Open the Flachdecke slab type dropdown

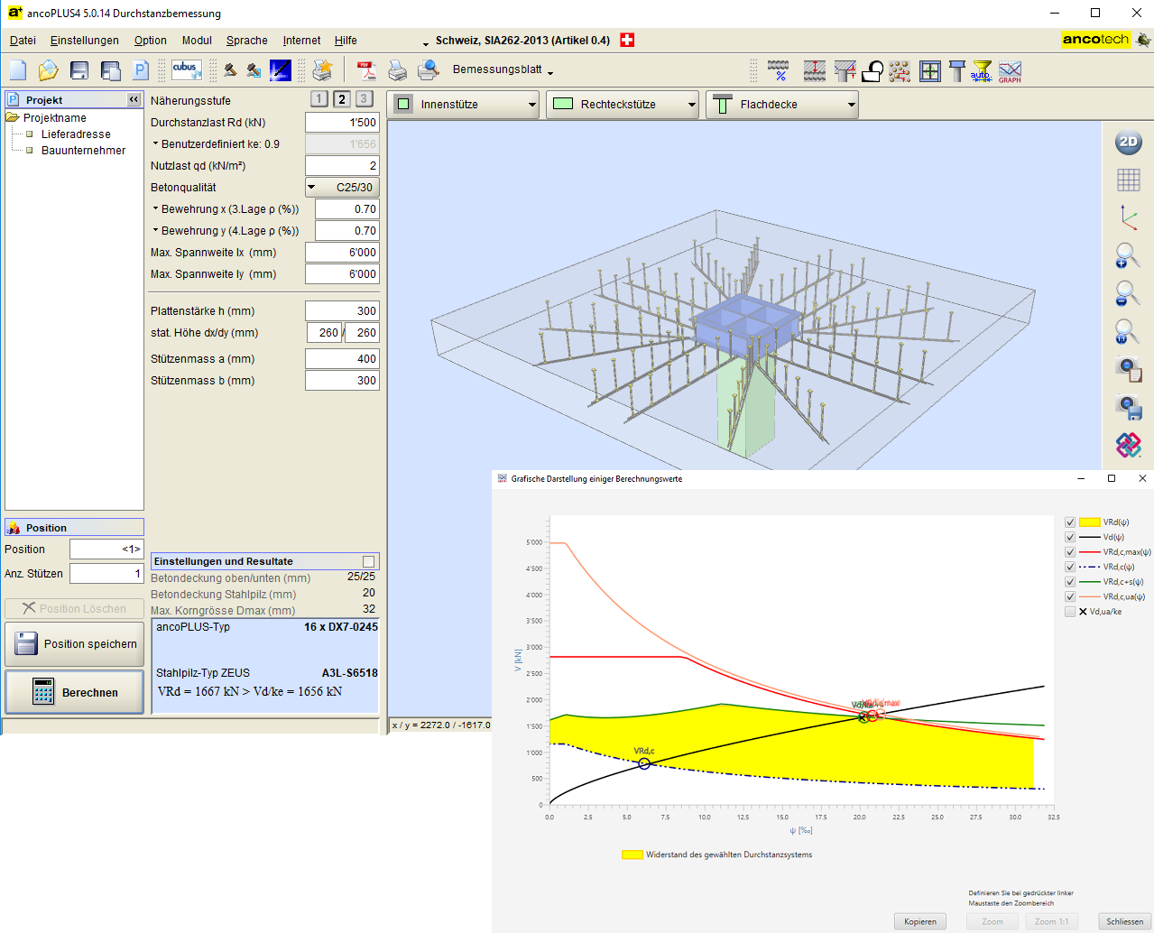[x=781, y=105]
